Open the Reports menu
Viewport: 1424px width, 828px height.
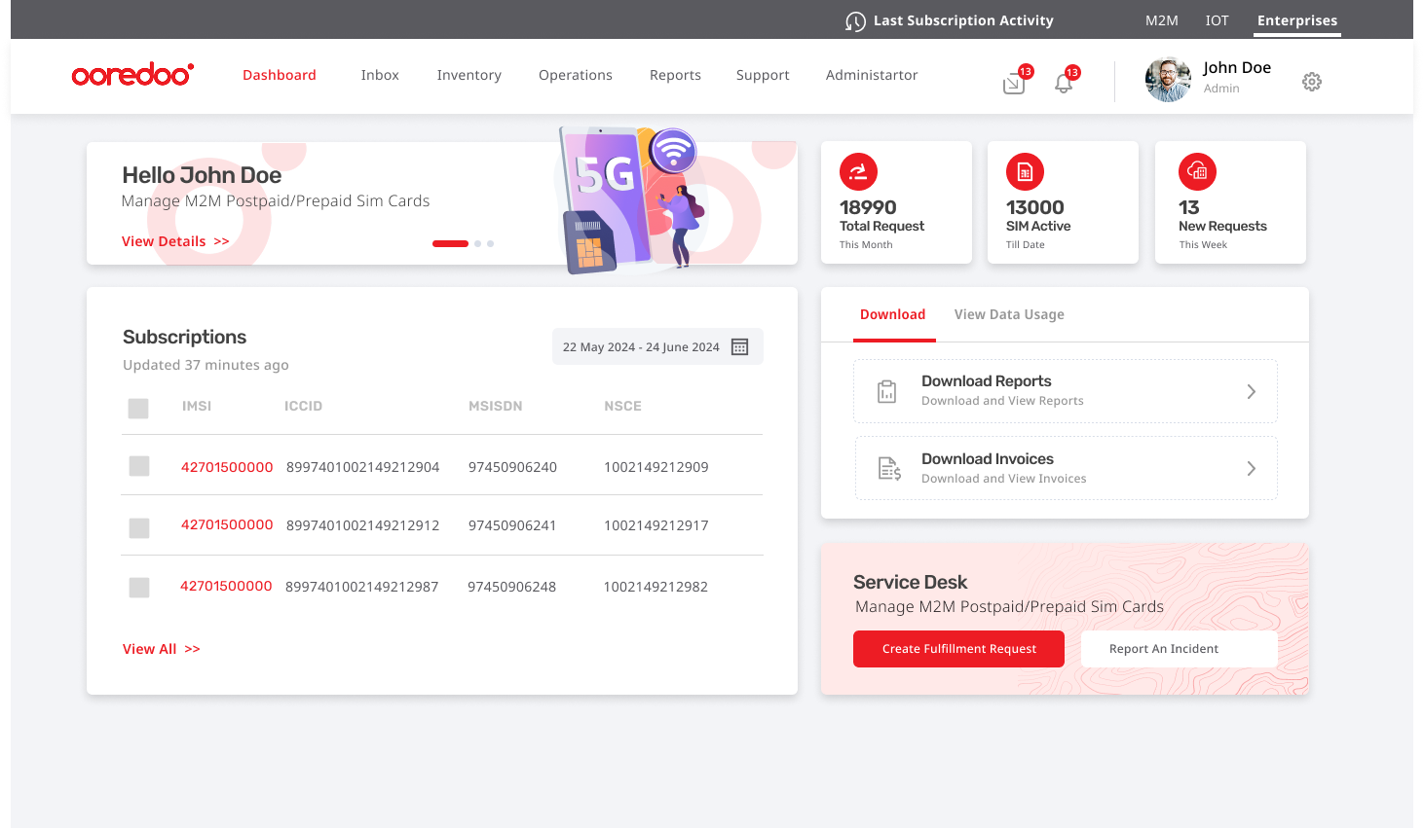pyautogui.click(x=675, y=75)
